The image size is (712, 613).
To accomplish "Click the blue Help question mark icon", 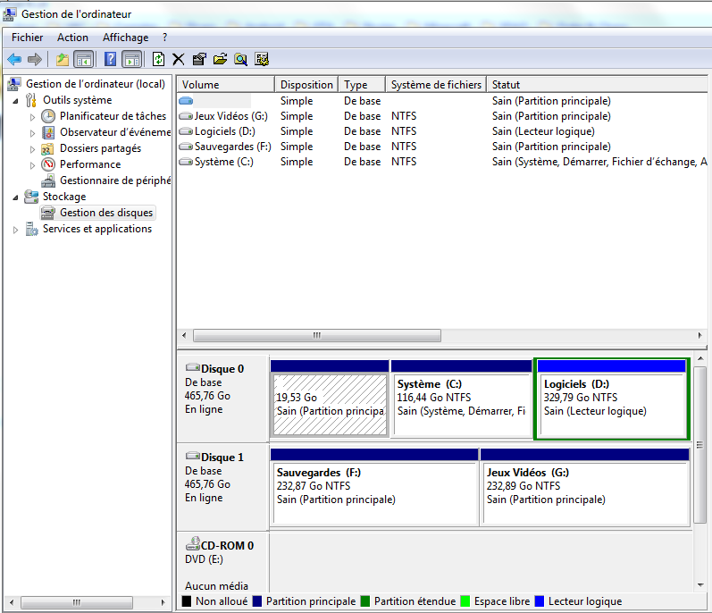I will tap(110, 60).
